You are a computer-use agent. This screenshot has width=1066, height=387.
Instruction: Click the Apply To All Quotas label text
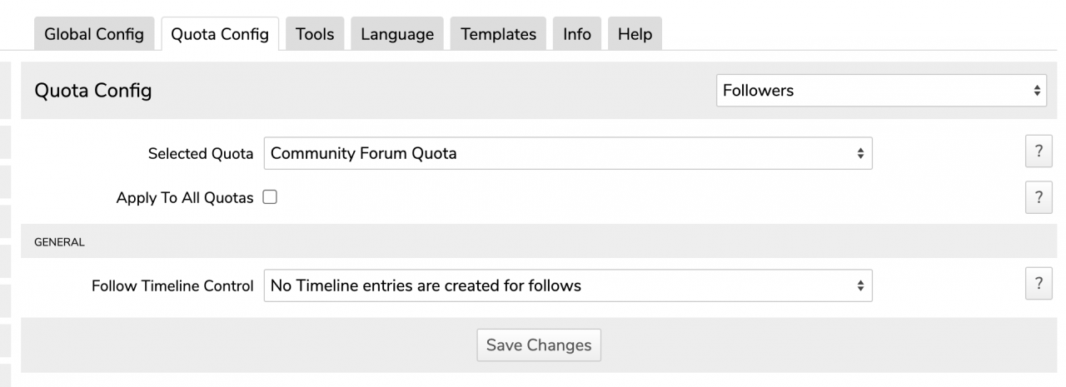pyautogui.click(x=185, y=199)
